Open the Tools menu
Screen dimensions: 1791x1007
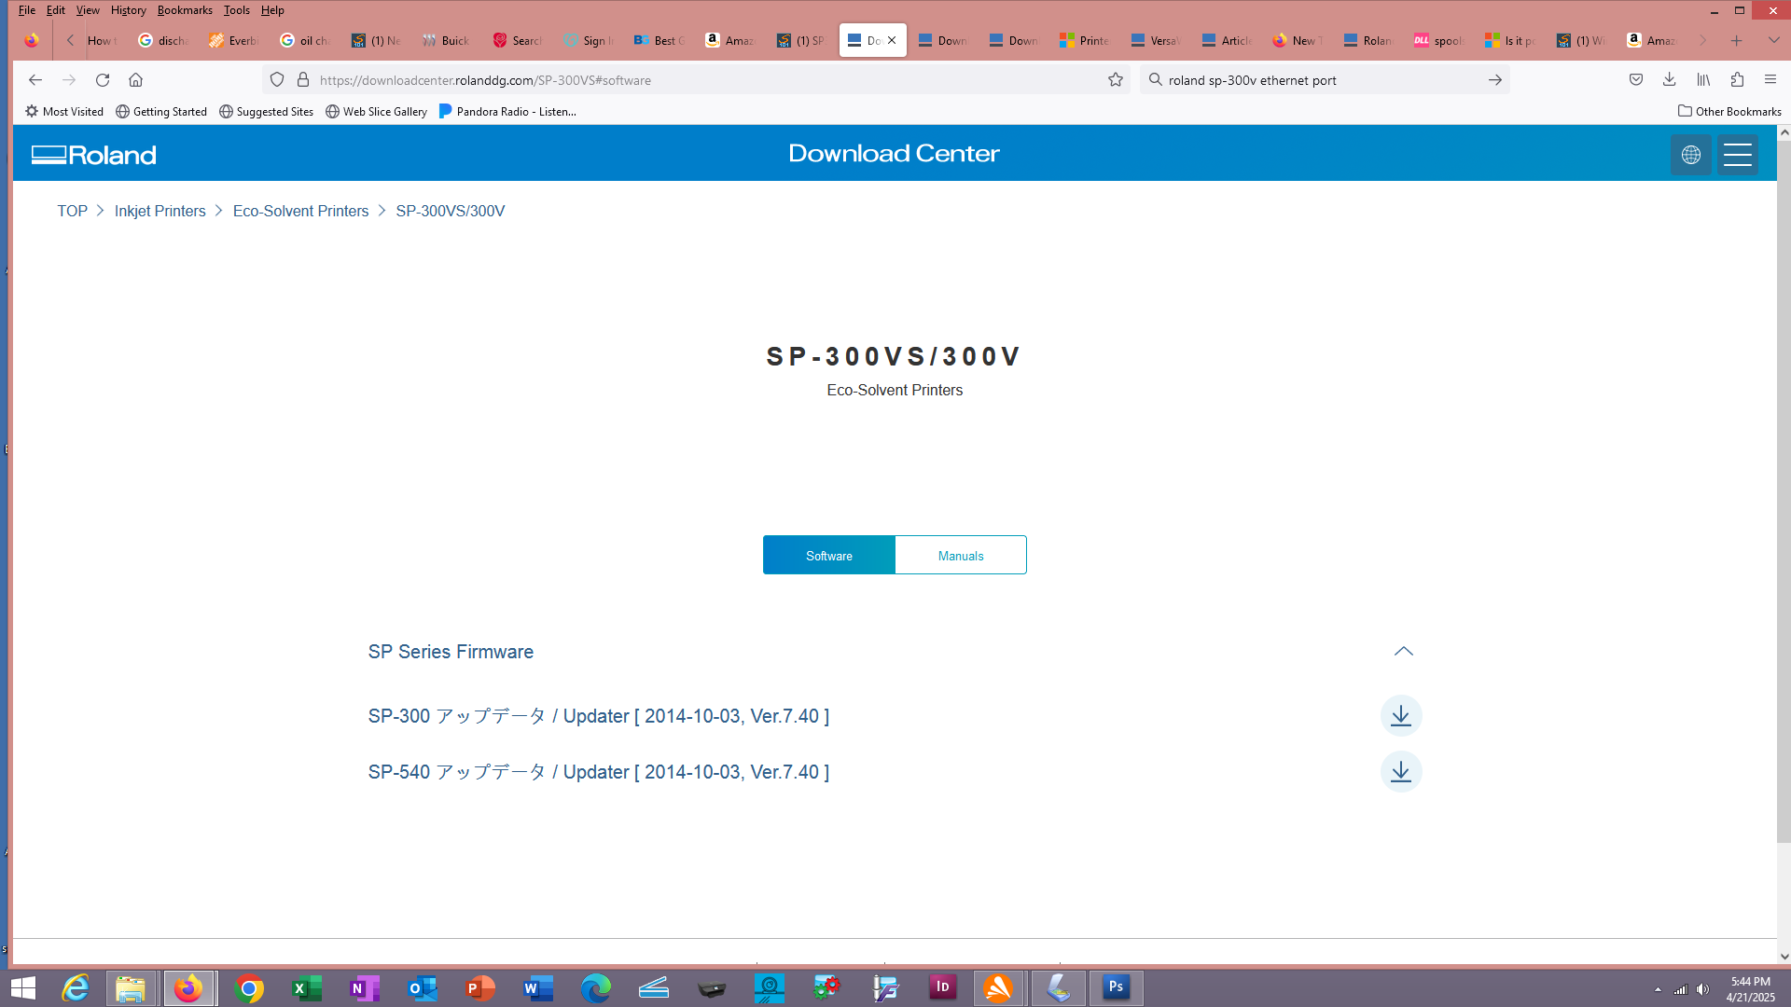(236, 10)
